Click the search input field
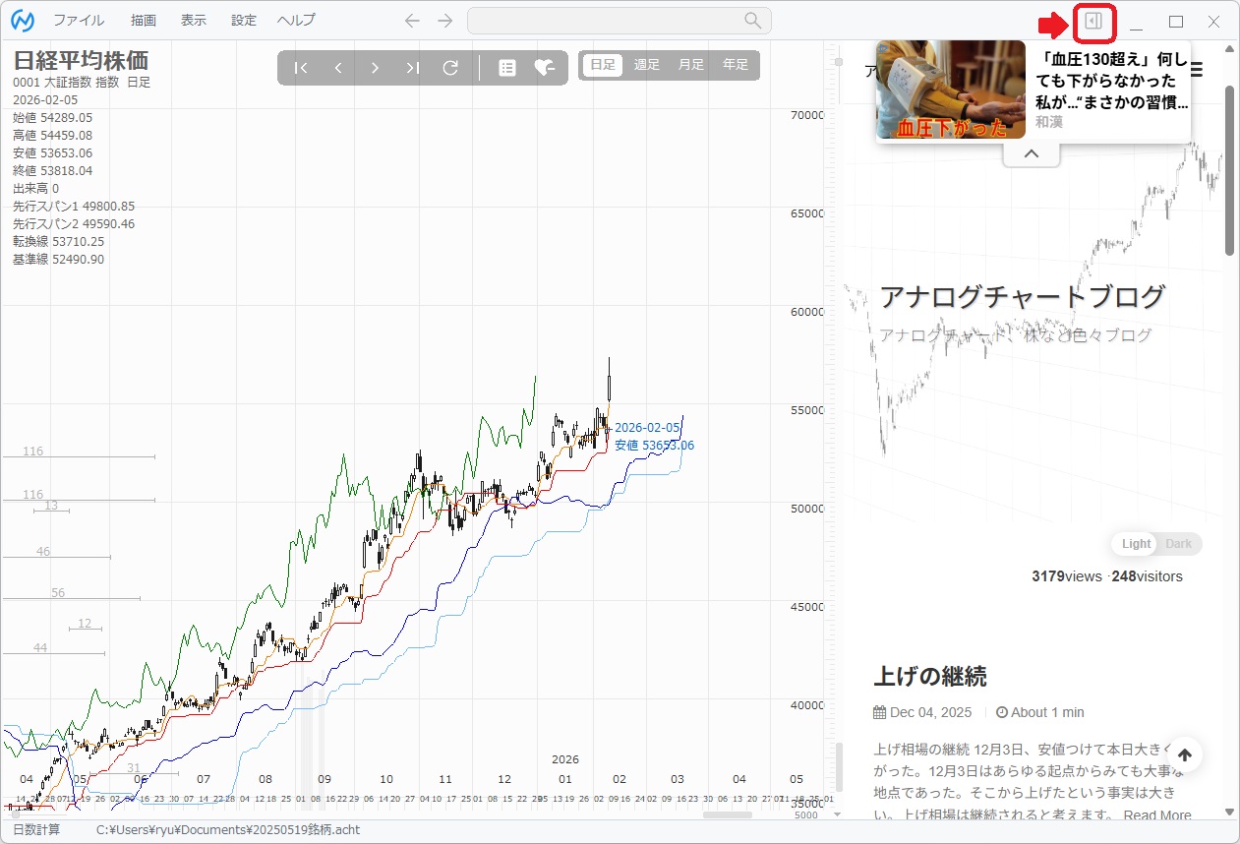The image size is (1240, 844). click(x=605, y=21)
